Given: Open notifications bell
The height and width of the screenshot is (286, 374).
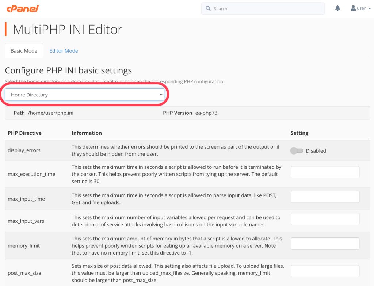Looking at the screenshot, I should point(337,8).
